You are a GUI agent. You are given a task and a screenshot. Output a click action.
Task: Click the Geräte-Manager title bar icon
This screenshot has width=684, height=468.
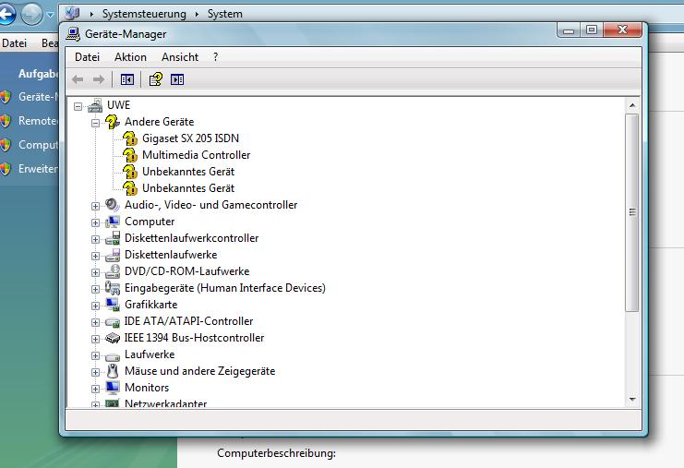click(73, 34)
